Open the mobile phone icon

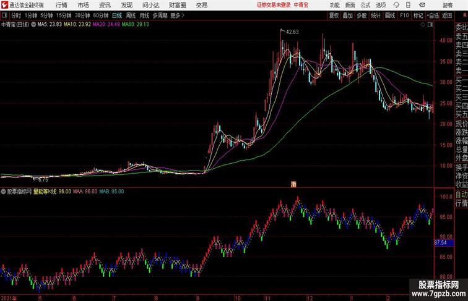[x=408, y=5]
